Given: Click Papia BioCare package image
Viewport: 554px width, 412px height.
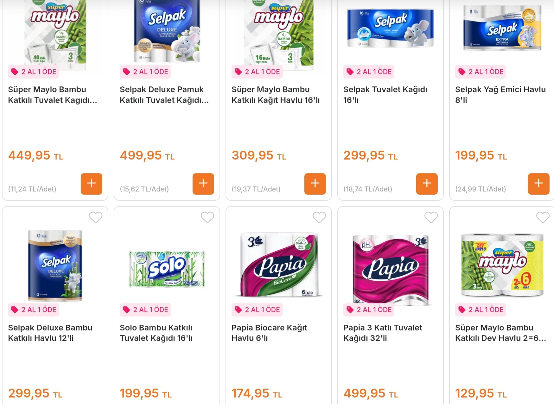Looking at the screenshot, I should click(x=279, y=265).
